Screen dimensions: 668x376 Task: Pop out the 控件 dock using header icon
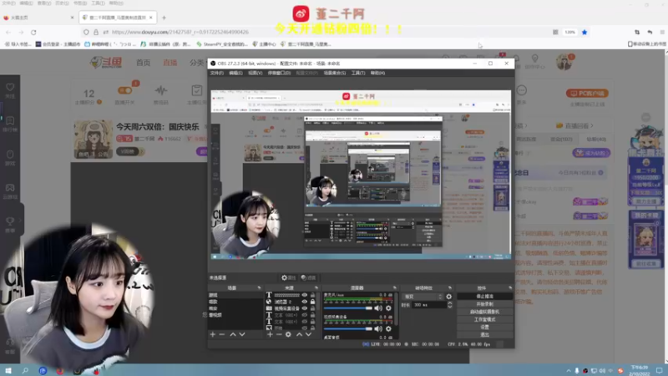[510, 287]
